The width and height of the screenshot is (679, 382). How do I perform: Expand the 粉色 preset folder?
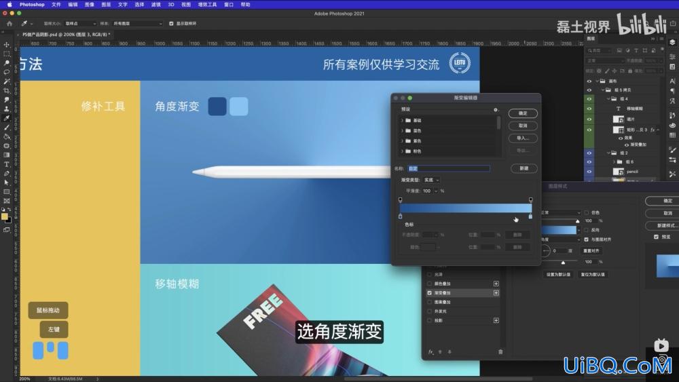402,151
